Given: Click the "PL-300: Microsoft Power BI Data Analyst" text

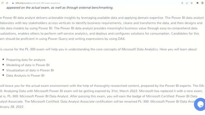Looking at the screenshot, I should click(x=38, y=96).
